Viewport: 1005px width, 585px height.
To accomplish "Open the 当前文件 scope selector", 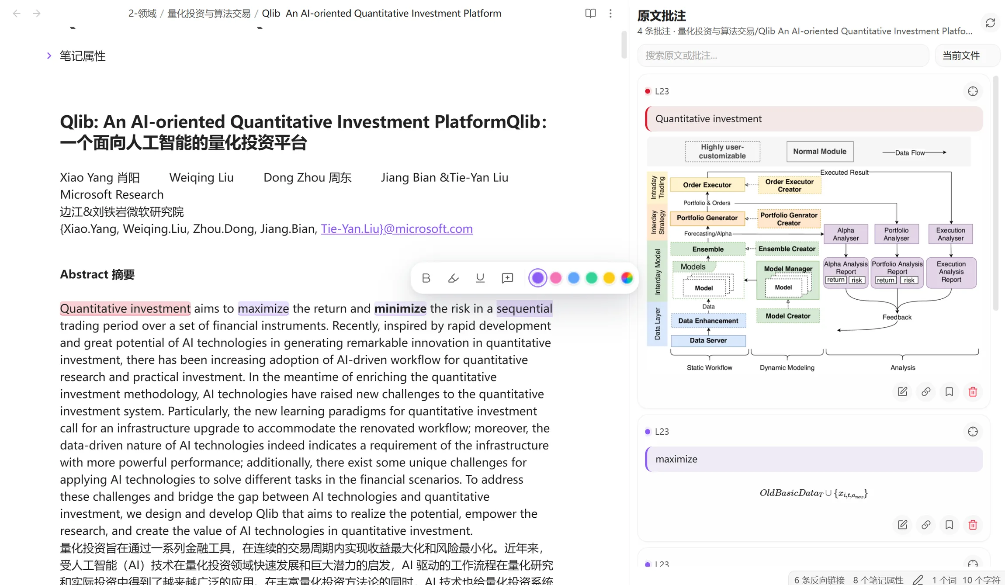I will [x=967, y=55].
